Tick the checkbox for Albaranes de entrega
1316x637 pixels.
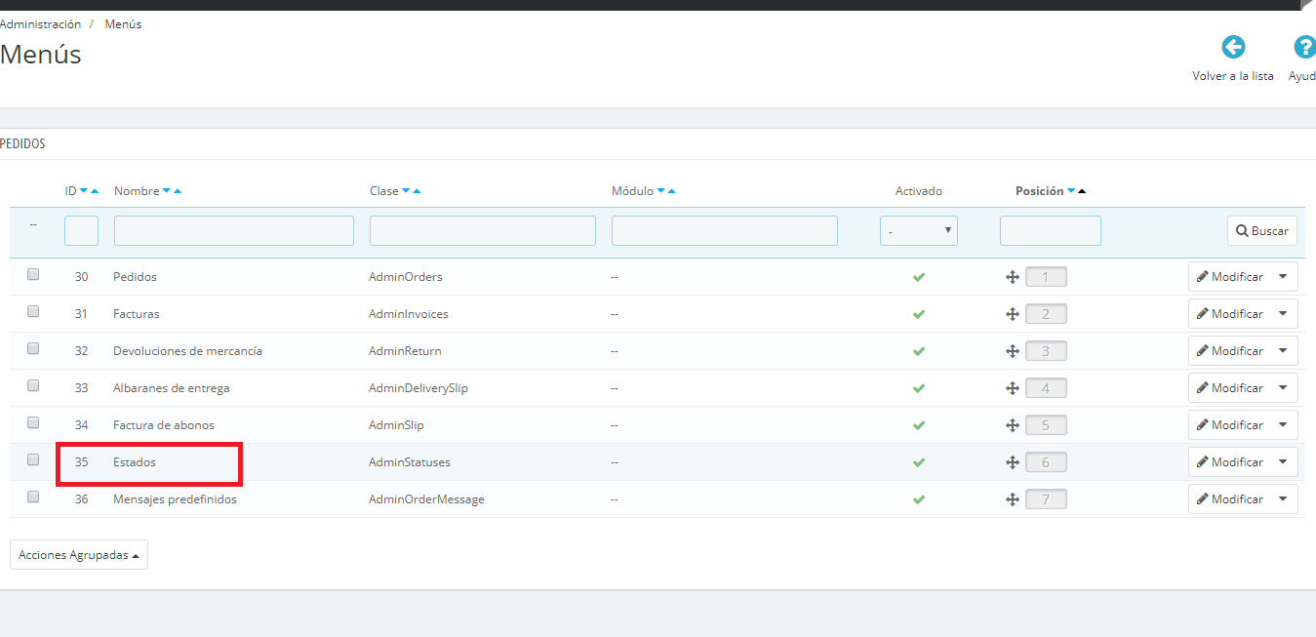(33, 386)
